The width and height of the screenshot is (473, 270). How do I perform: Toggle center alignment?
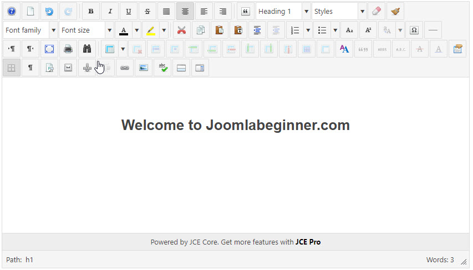tap(185, 12)
